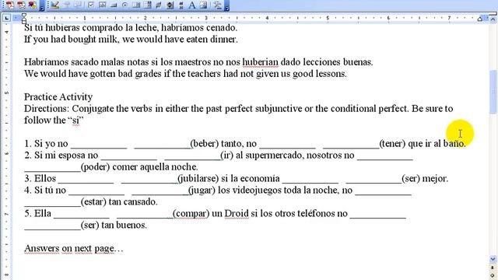Click the vertical scrollbar thumb
The width and height of the screenshot is (498, 280).
click(x=493, y=92)
